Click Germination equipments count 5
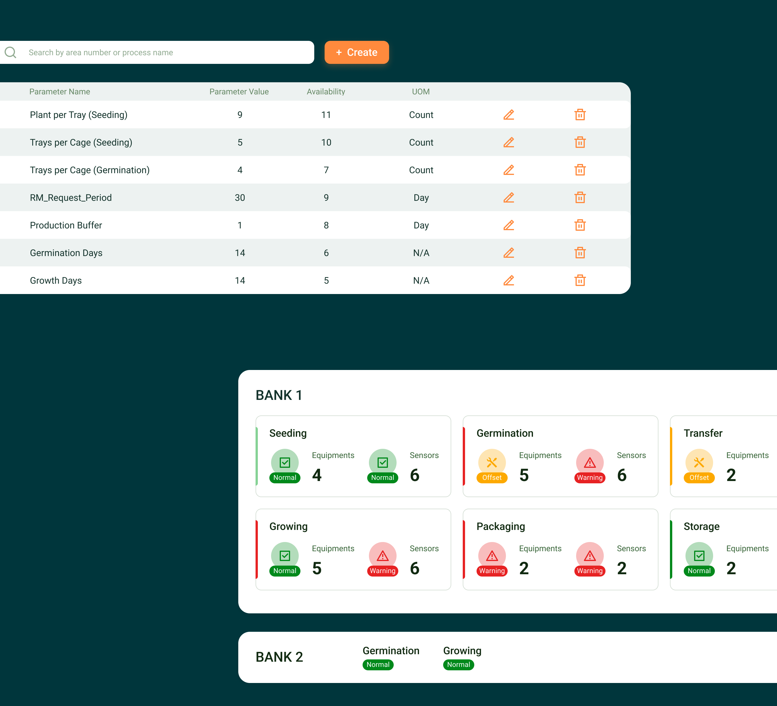Viewport: 777px width, 706px height. (524, 475)
